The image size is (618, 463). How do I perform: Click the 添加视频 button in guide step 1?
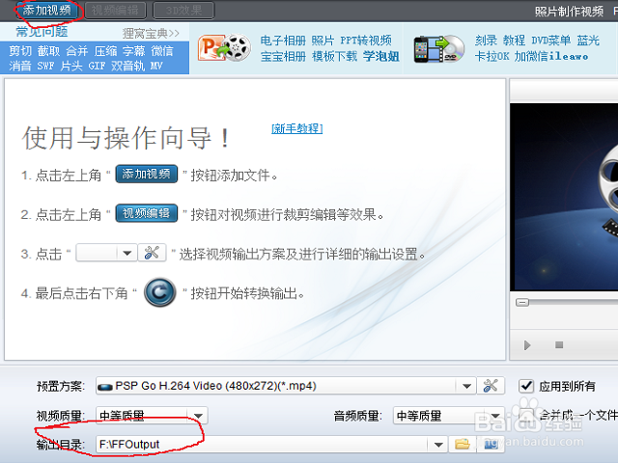pos(147,174)
